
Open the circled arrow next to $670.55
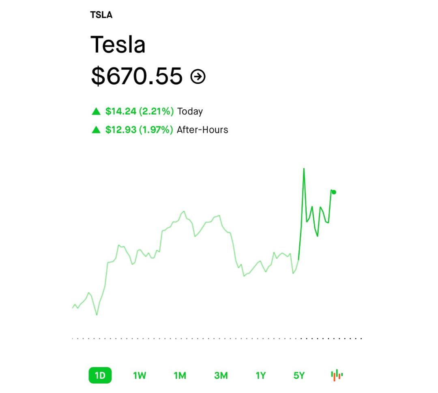coord(198,77)
